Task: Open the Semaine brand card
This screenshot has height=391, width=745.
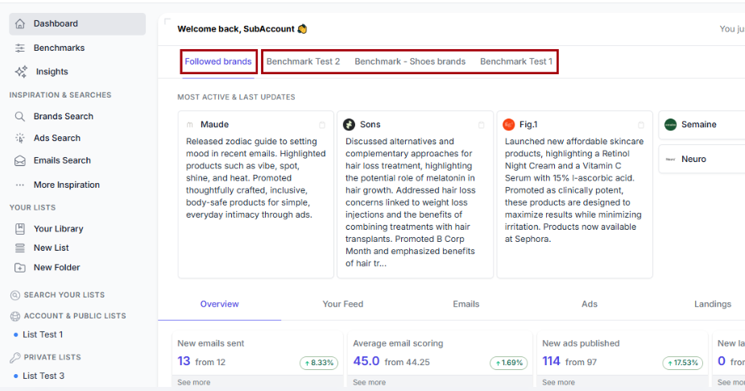Action: pyautogui.click(x=702, y=125)
